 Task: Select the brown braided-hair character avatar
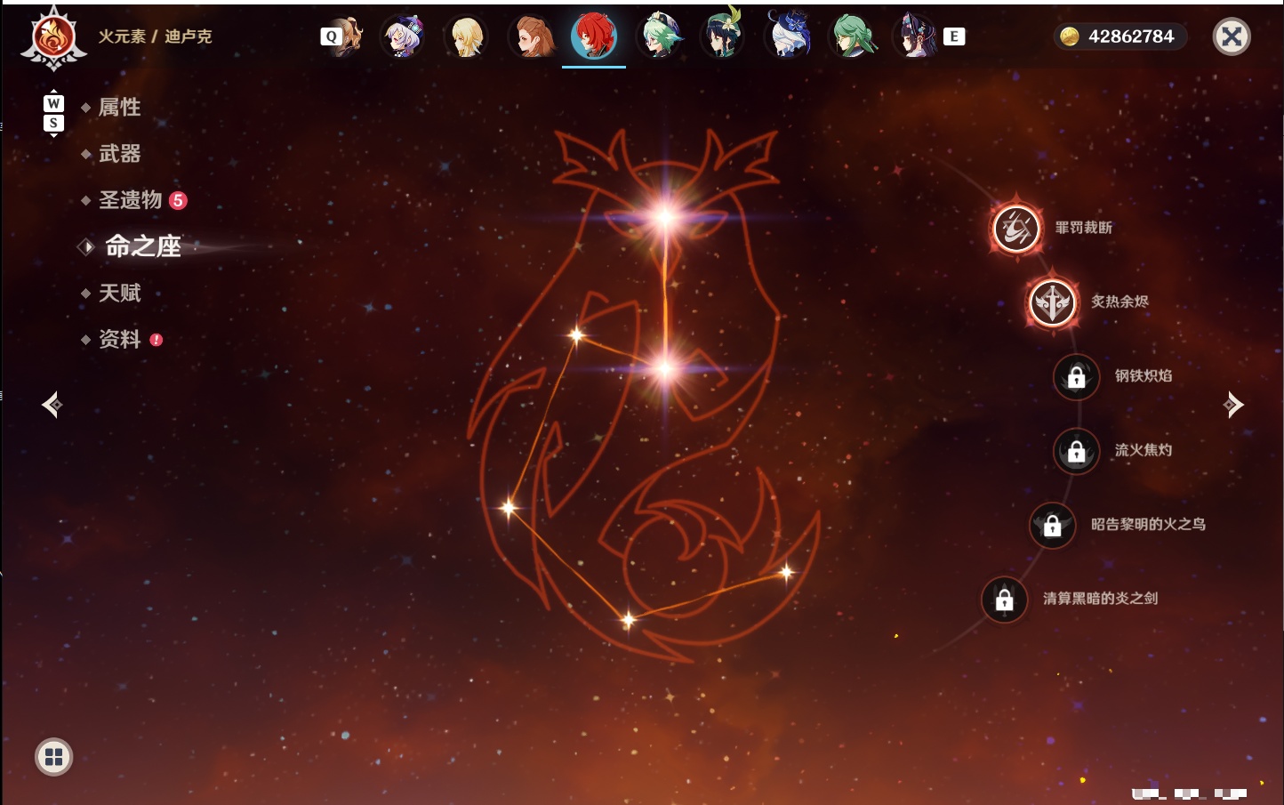coord(531,37)
